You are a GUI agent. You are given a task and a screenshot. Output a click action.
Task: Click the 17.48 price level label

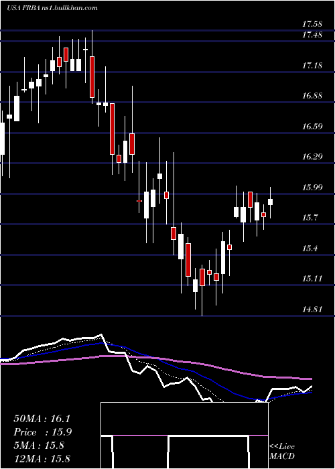click(313, 35)
